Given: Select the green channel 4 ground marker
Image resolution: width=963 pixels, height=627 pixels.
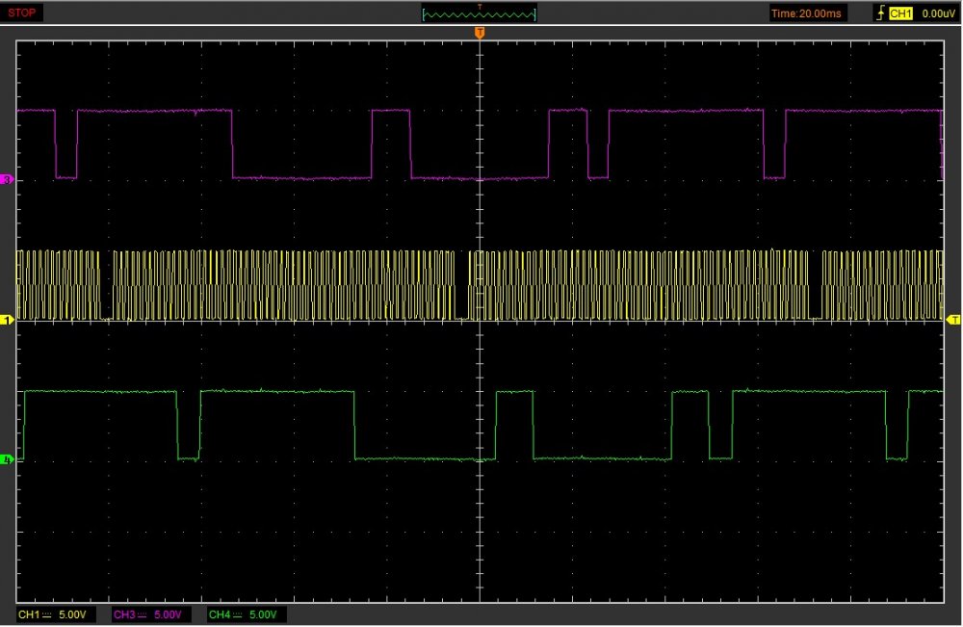Looking at the screenshot, I should [x=8, y=460].
